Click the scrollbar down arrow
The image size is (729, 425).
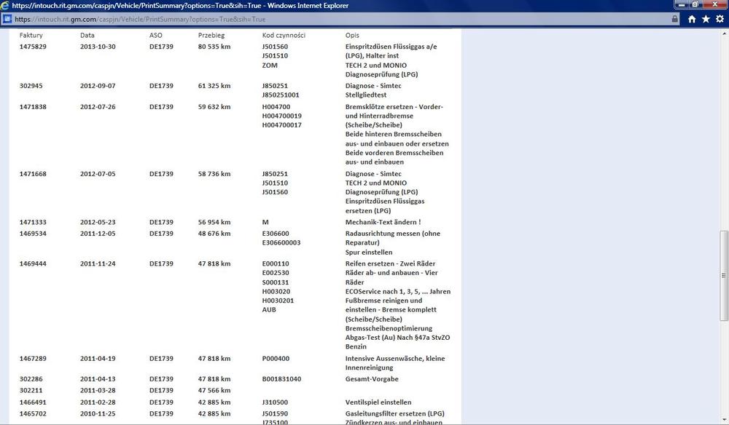point(724,420)
